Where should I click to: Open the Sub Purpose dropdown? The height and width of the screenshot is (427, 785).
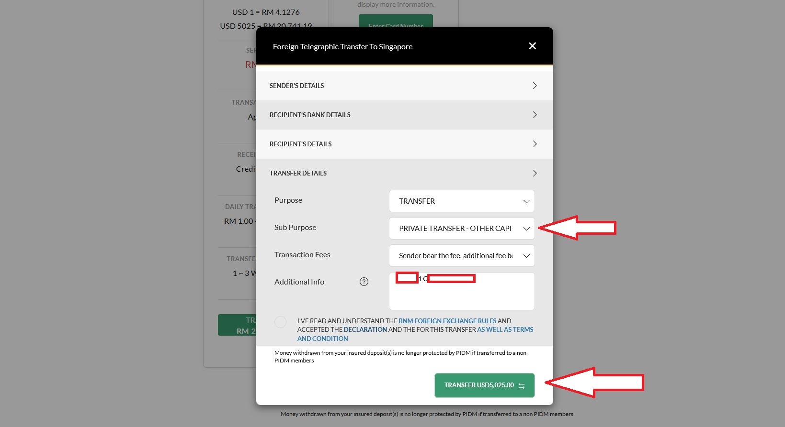pyautogui.click(x=461, y=229)
